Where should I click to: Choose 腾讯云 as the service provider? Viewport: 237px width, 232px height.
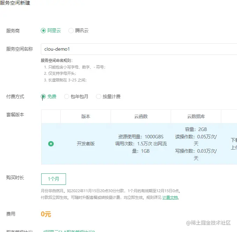(x=71, y=30)
